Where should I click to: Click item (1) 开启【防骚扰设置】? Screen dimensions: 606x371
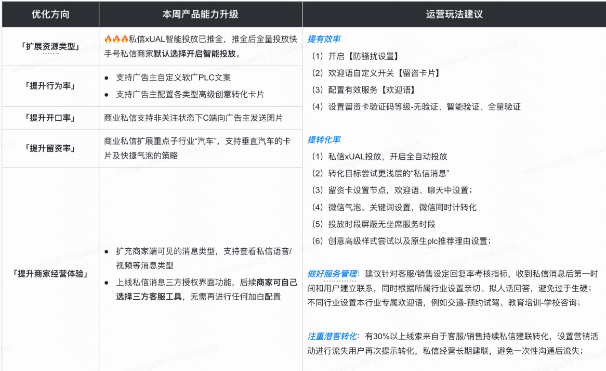(x=355, y=56)
